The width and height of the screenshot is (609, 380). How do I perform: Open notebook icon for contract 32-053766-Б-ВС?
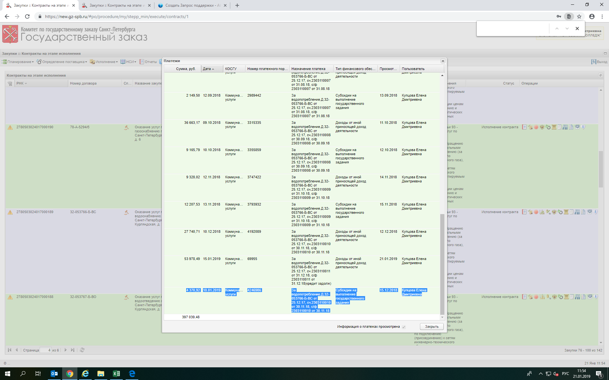point(524,212)
